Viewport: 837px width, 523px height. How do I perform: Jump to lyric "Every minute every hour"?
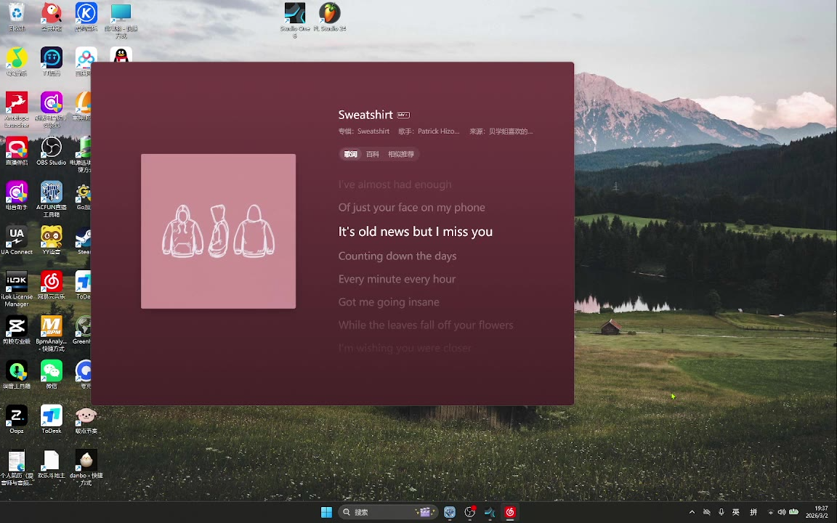pos(397,279)
